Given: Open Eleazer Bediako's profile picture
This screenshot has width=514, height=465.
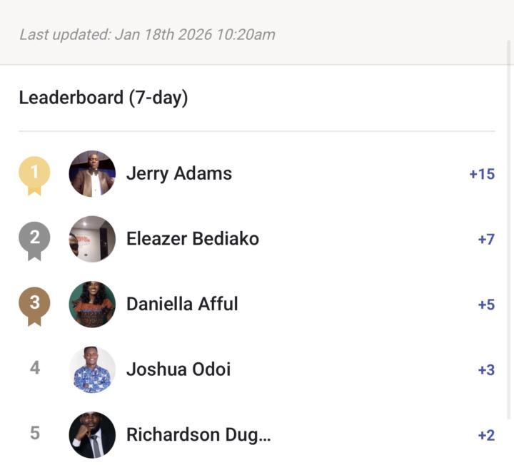Looking at the screenshot, I should (92, 239).
